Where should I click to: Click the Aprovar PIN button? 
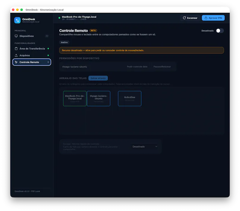pyautogui.click(x=213, y=18)
